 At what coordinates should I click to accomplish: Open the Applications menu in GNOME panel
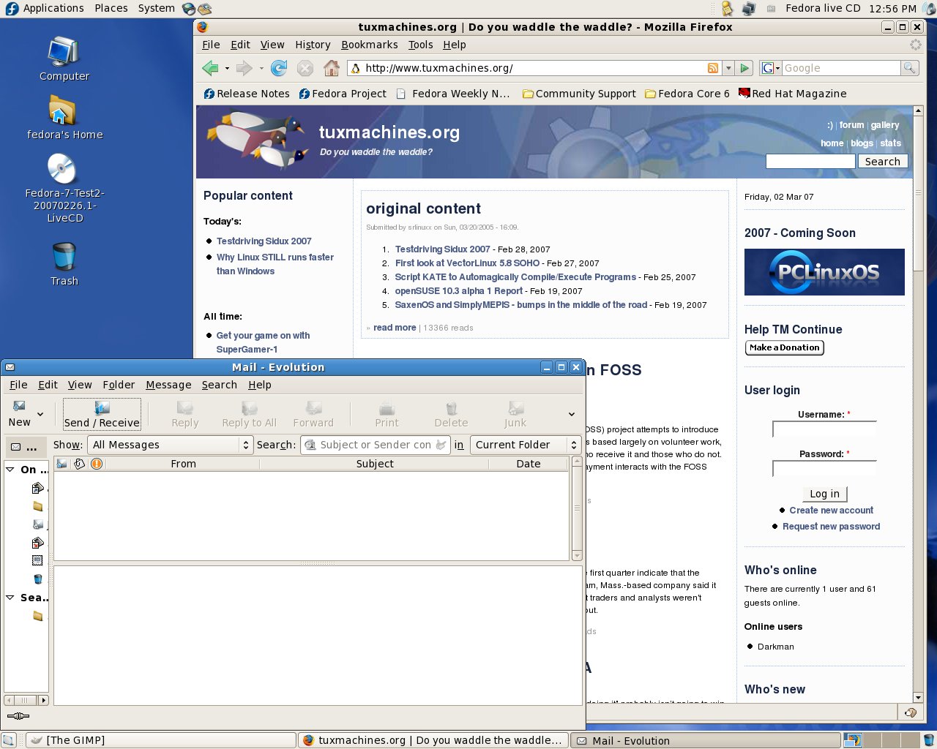(x=45, y=8)
